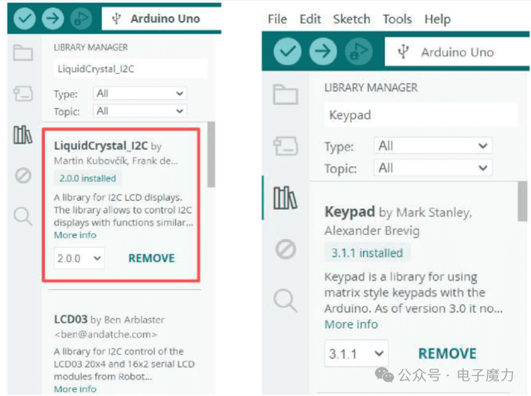Open the Sketchbook folder icon in right sidebar
The height and width of the screenshot is (396, 531).
coord(285,95)
